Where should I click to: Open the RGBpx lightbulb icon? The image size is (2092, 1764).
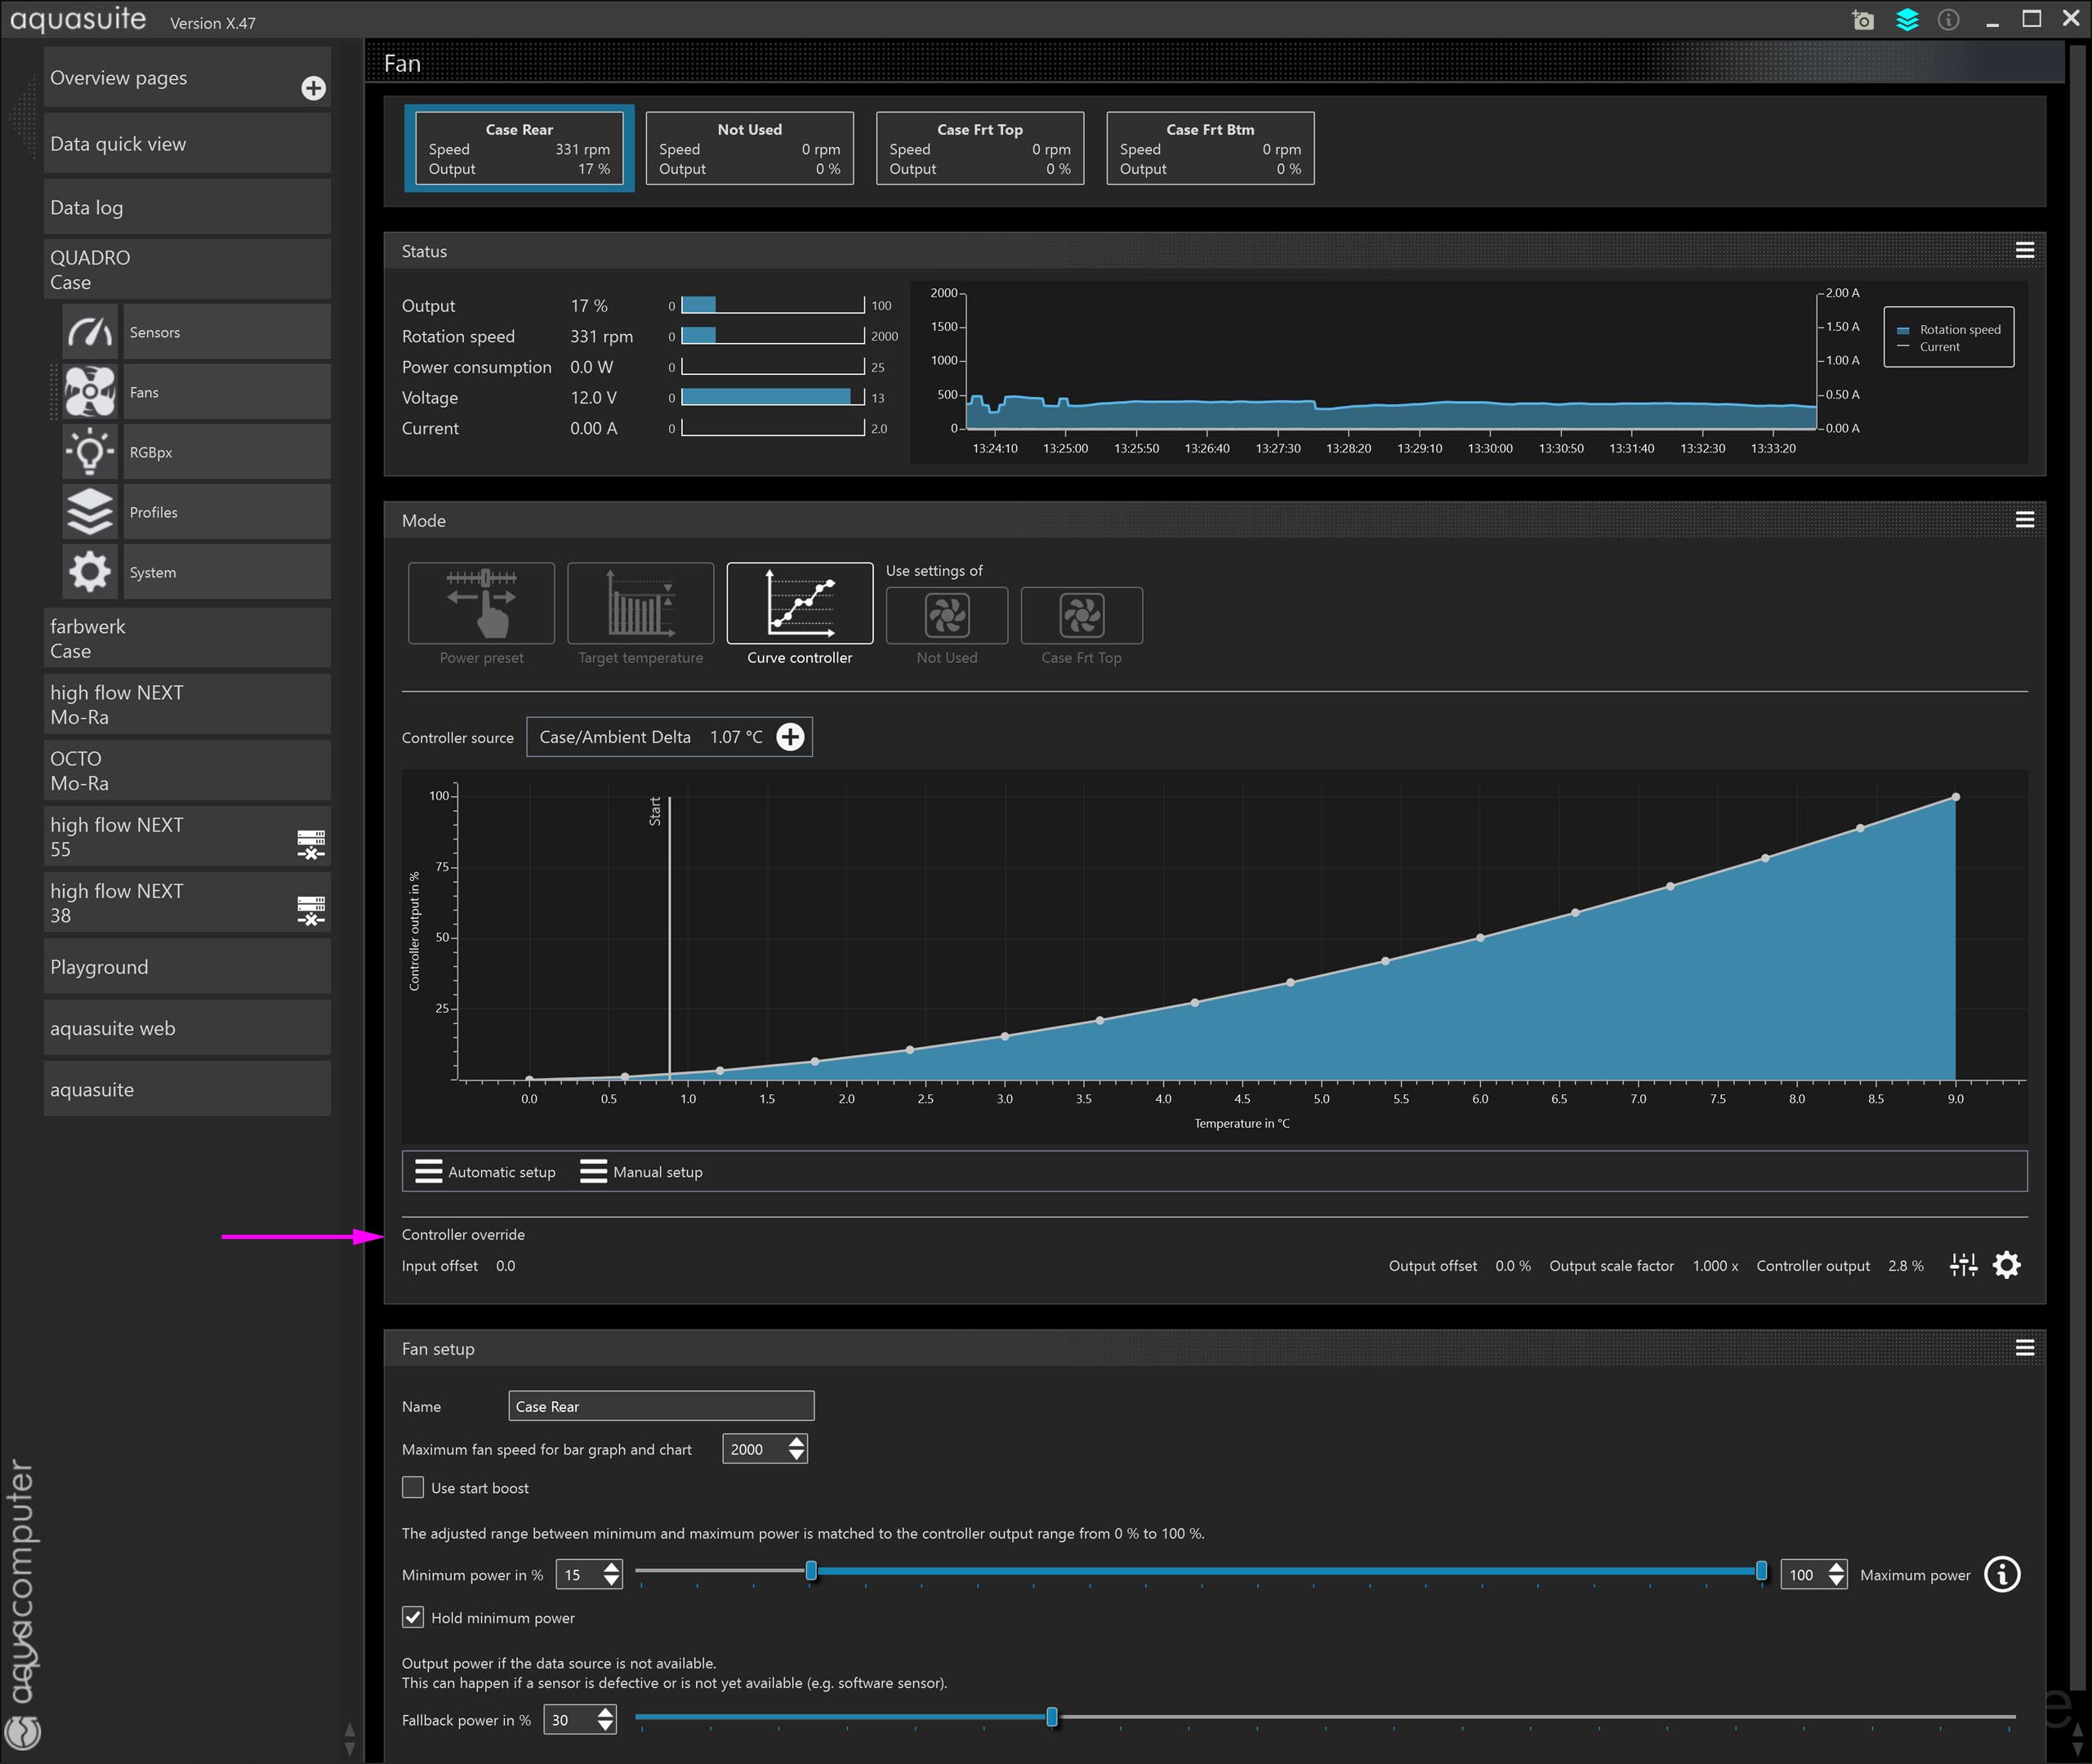(90, 452)
